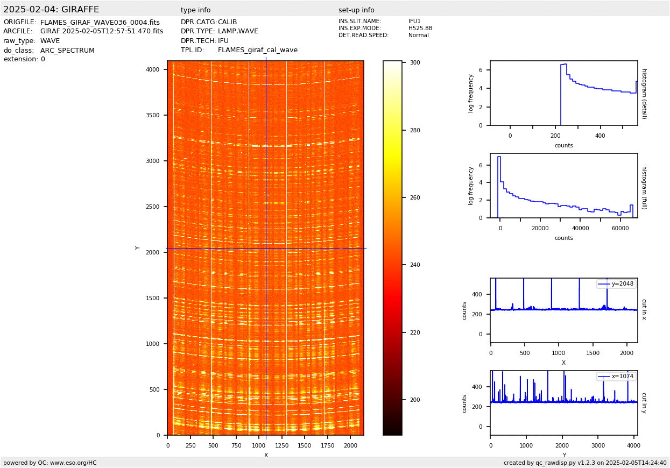Click the 'set-up info' section header
The image size is (670, 468).
click(356, 10)
